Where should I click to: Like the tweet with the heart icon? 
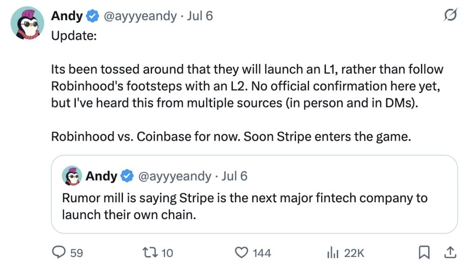pos(241,253)
